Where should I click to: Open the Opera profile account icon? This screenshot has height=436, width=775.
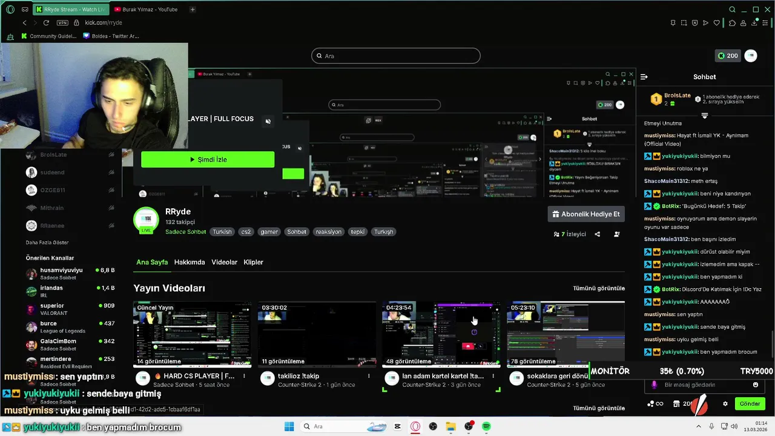743,23
